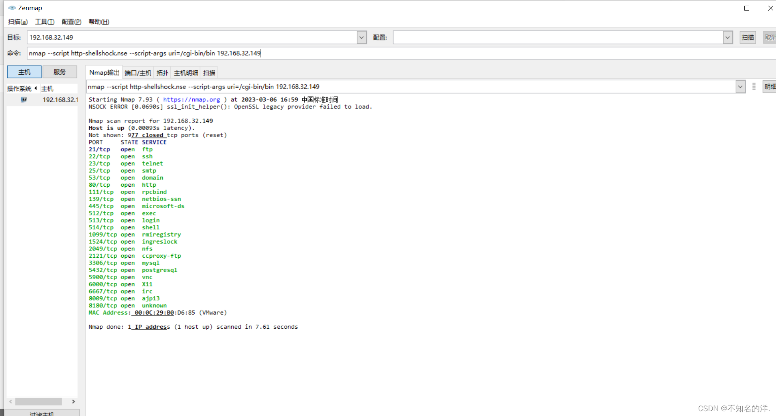Maximize the Zenmap window
The image size is (776, 416).
click(747, 8)
